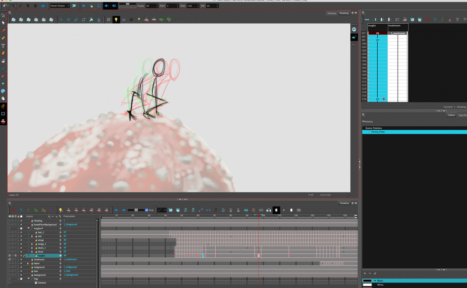Select the Forest_Floor palette in Scene Palettes
This screenshot has height=288, width=467.
pyautogui.click(x=378, y=132)
